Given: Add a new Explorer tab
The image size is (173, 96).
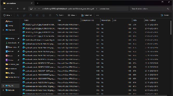Looking at the screenshot, I should [x=37, y=3].
